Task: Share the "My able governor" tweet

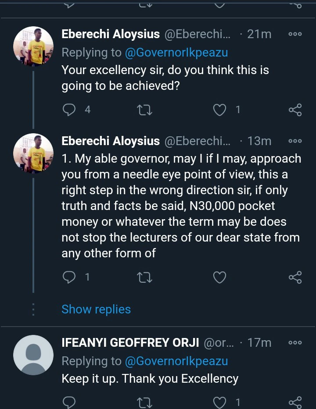Action: 295,277
